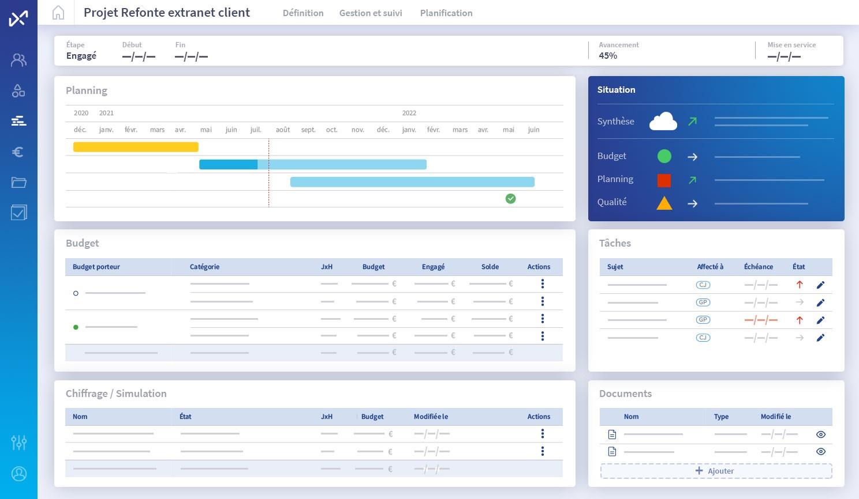Click the Mise en service date field

[784, 56]
